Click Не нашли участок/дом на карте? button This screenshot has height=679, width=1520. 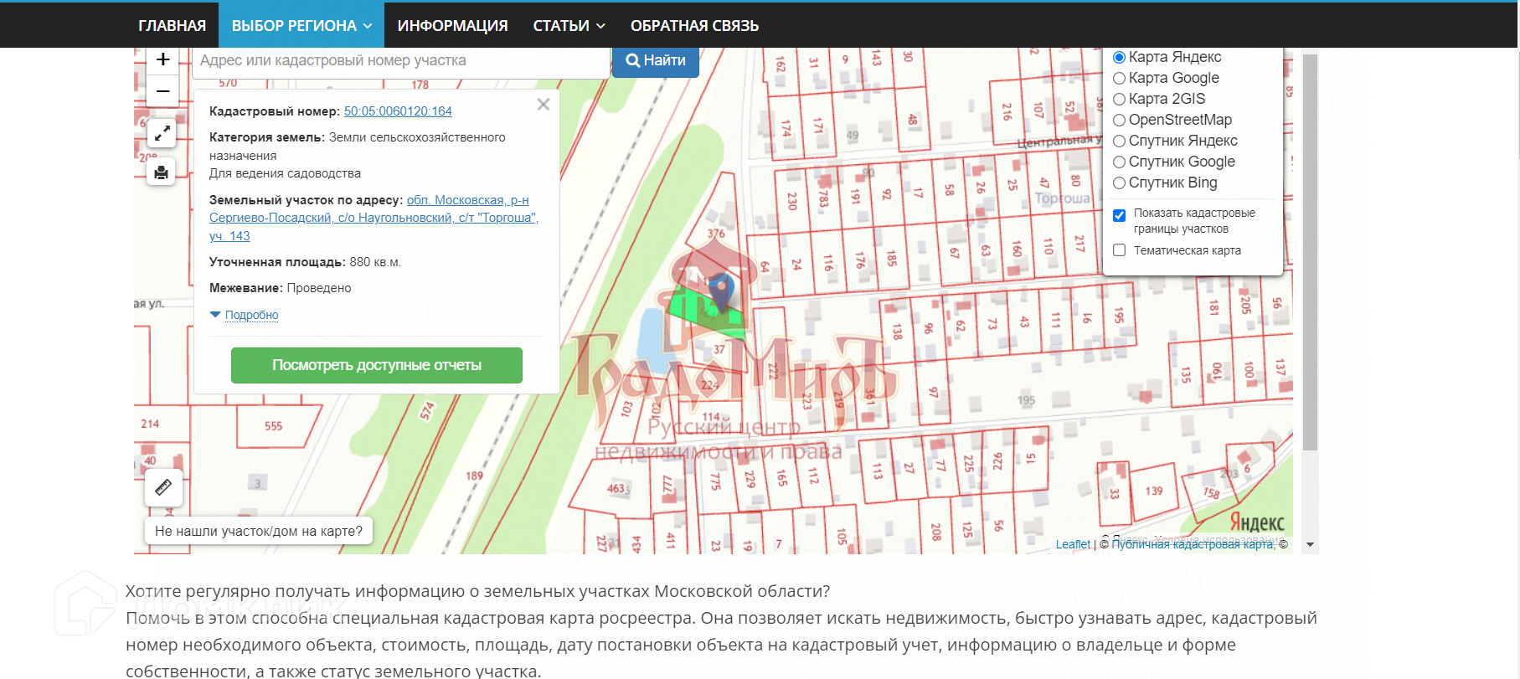[x=259, y=531]
